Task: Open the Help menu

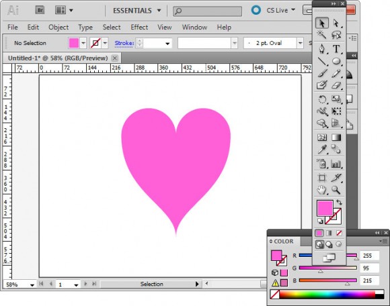Action: pos(224,27)
